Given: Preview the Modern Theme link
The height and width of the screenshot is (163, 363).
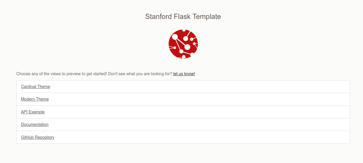Looking at the screenshot, I should coord(35,99).
